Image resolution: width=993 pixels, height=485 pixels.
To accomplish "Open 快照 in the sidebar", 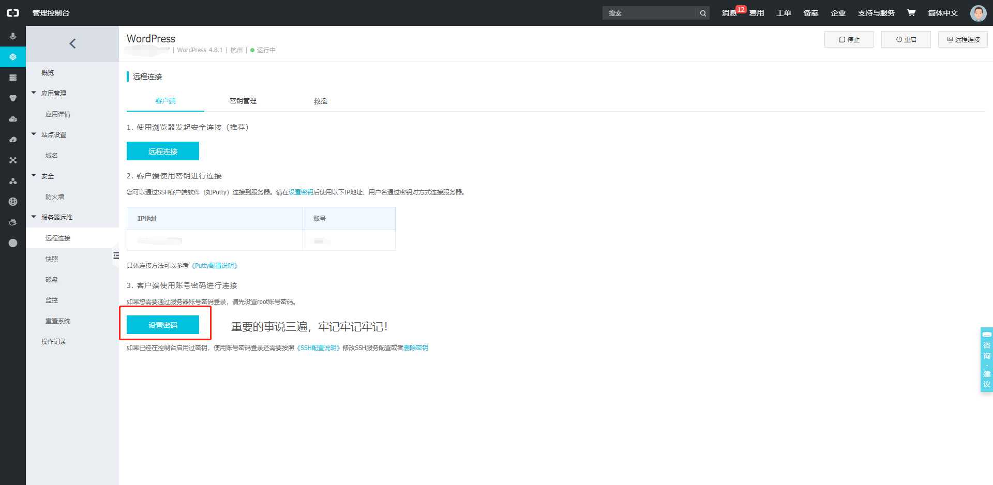I will pos(52,259).
